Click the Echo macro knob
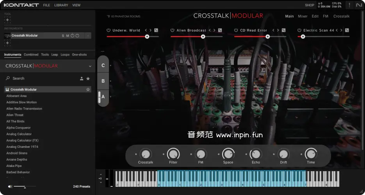Screen dimensions: 365x195 256,154
